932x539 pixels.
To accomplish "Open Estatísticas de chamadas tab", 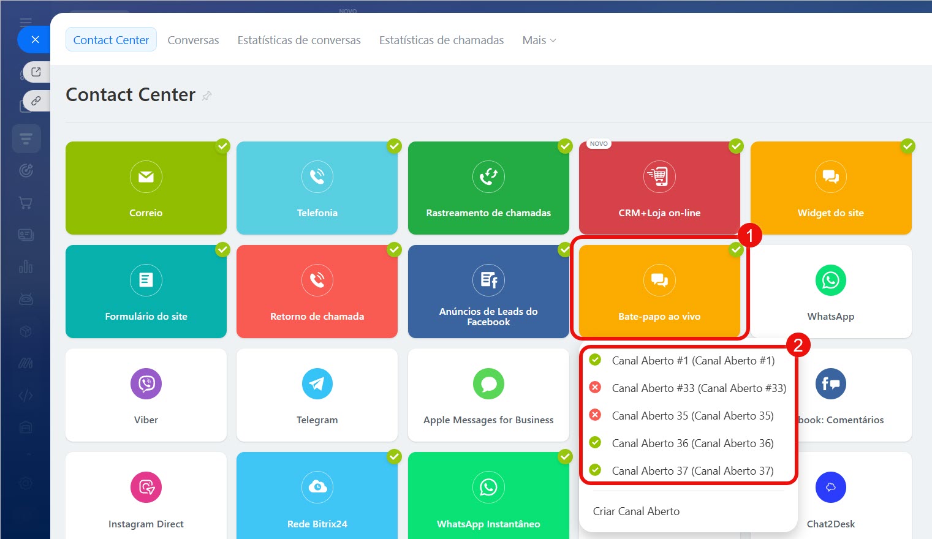I will [441, 40].
